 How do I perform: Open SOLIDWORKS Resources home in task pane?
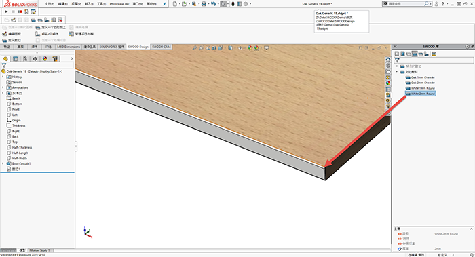tap(388, 60)
